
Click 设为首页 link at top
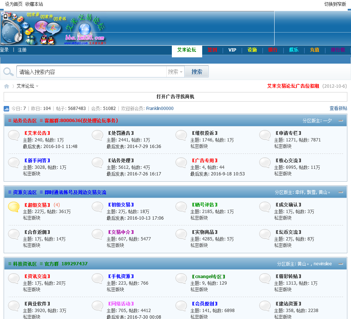(x=14, y=4)
